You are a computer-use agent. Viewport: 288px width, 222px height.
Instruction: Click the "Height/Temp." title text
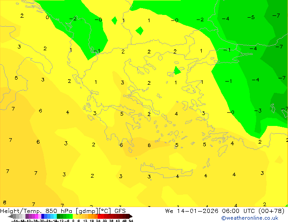(x=20, y=211)
